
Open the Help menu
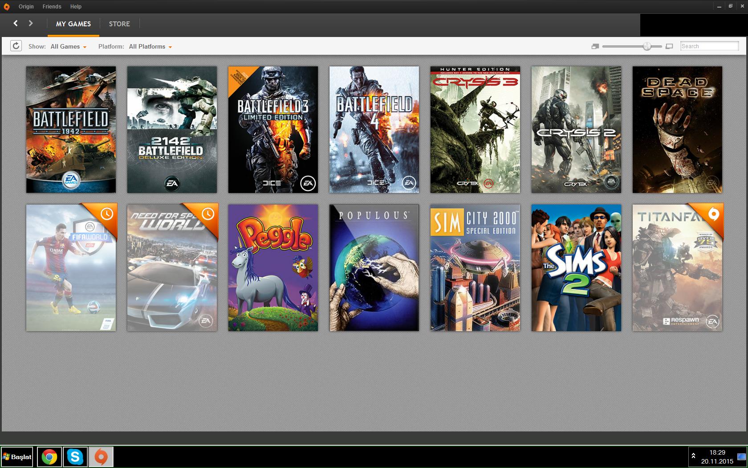coord(76,7)
